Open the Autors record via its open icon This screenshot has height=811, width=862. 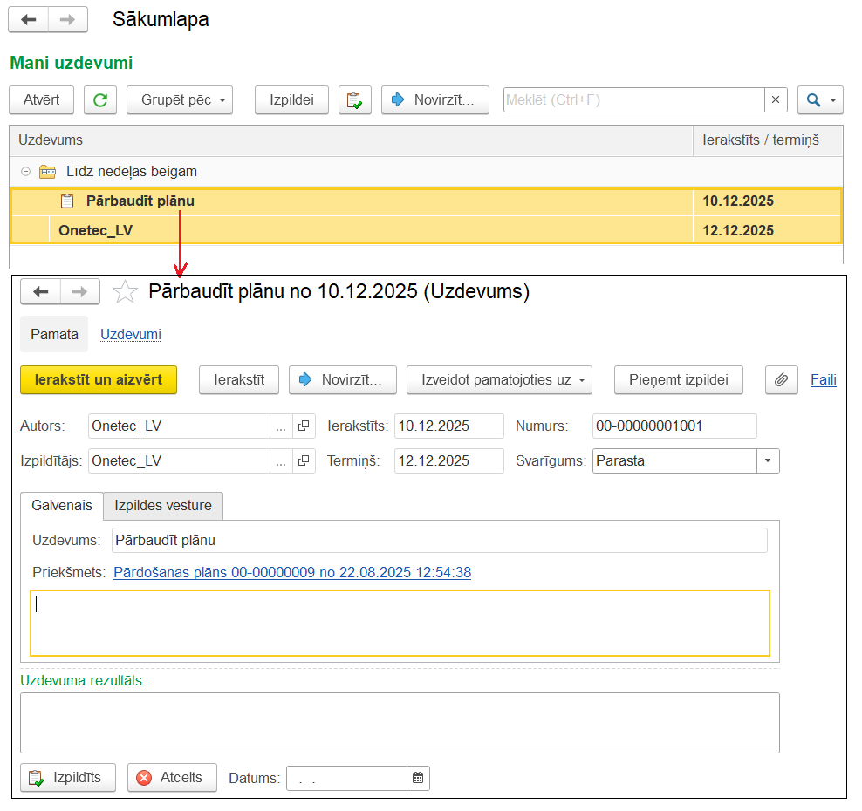click(x=304, y=426)
